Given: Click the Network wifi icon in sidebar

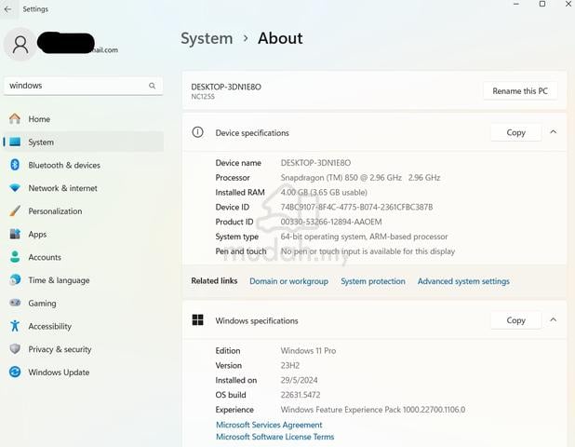Looking at the screenshot, I should (15, 188).
